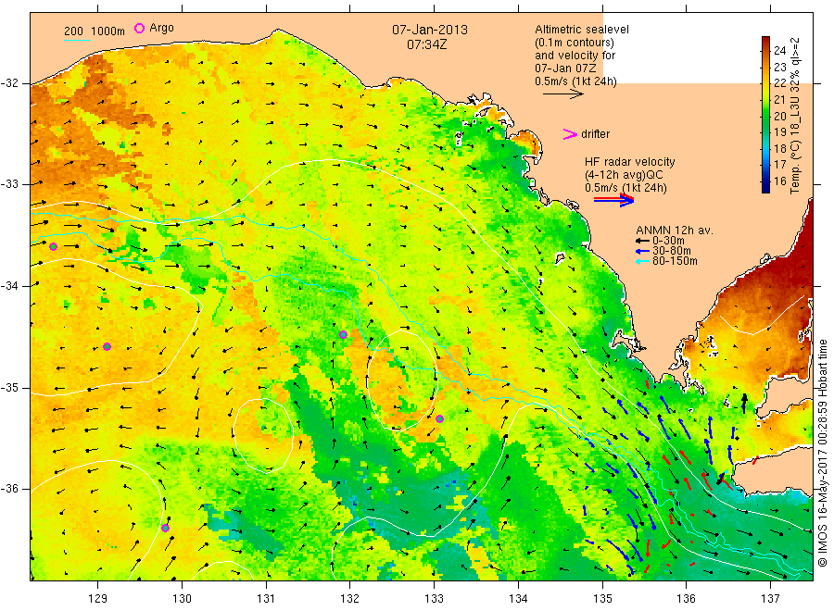Click the dark red top of temperature colorbar
This screenshot has height=611, width=834.
[765, 41]
